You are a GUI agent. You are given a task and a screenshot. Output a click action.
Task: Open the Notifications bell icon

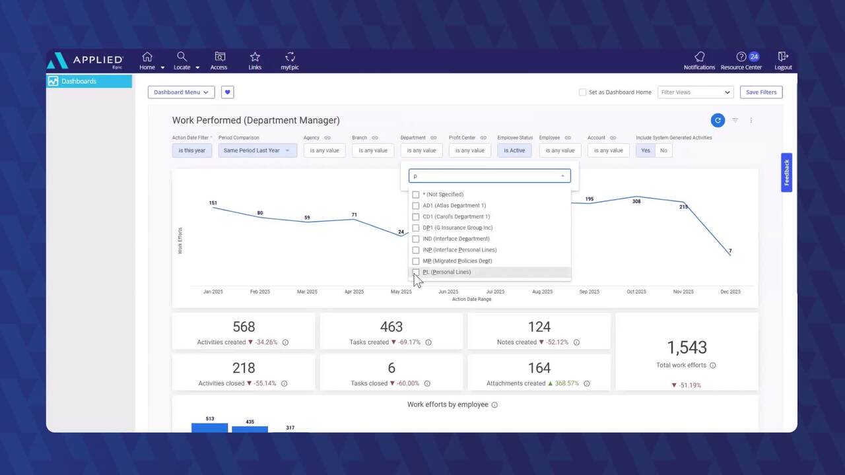point(699,57)
